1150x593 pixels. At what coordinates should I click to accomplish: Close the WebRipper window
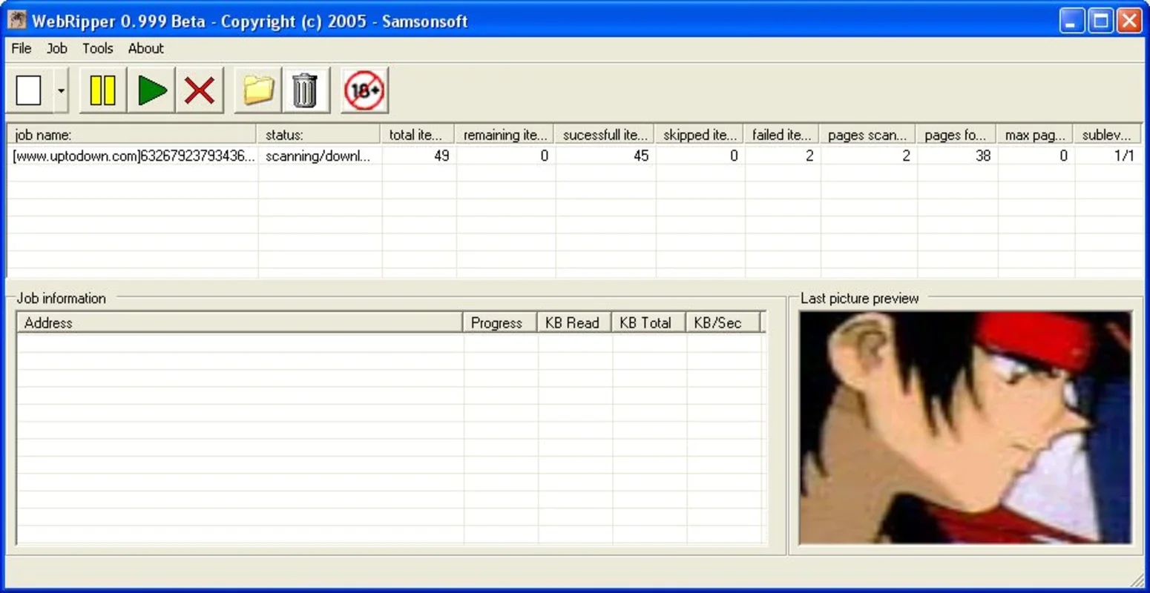(x=1129, y=21)
